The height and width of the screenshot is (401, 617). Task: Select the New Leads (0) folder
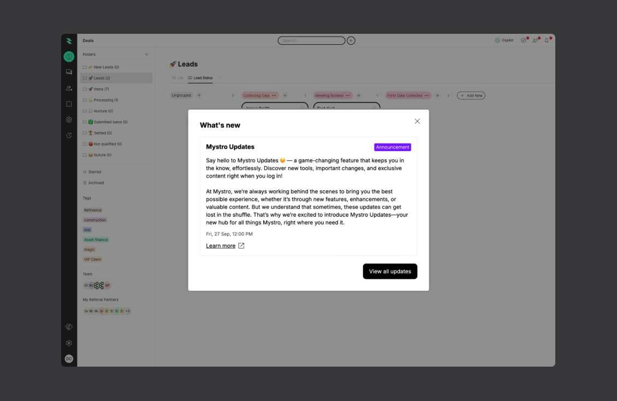click(x=116, y=67)
